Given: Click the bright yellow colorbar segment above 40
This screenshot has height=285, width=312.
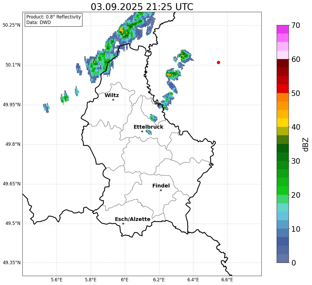Looking at the screenshot, I should tap(282, 123).
